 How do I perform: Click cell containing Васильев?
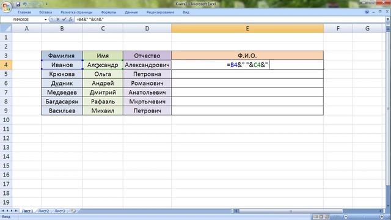coord(62,111)
